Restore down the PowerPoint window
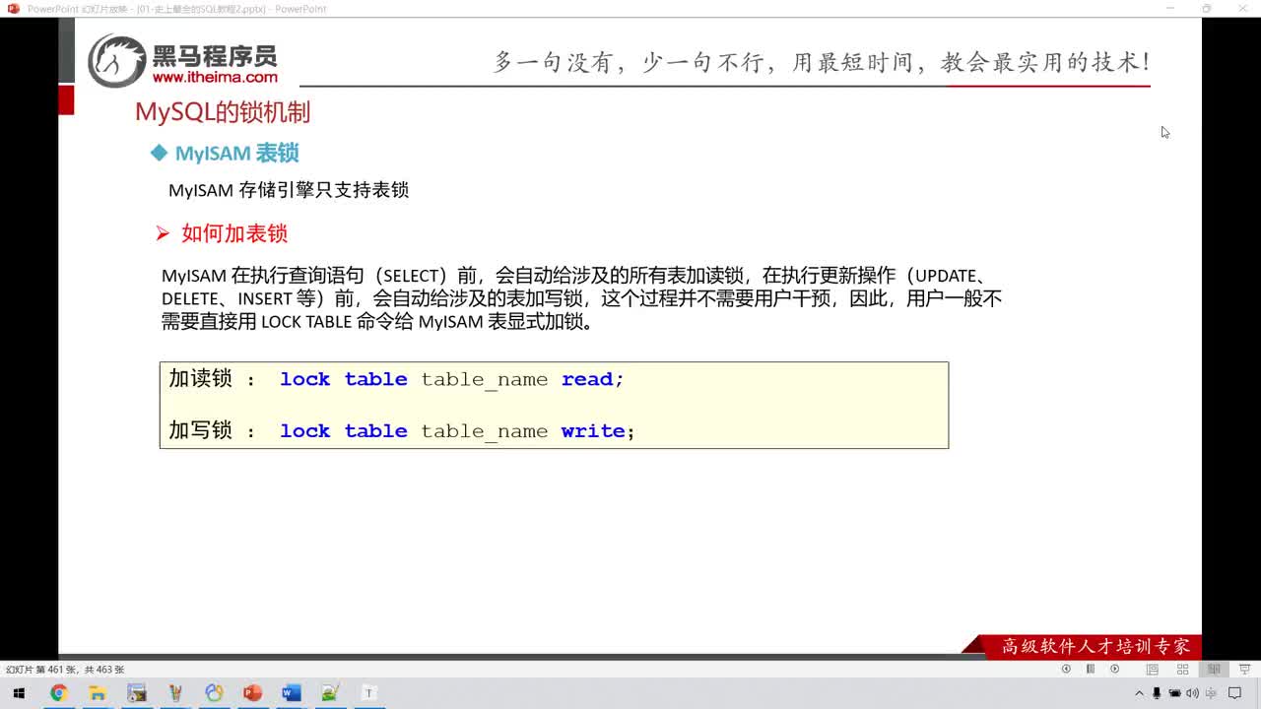Screen dimensions: 1261x709 click(1206, 9)
